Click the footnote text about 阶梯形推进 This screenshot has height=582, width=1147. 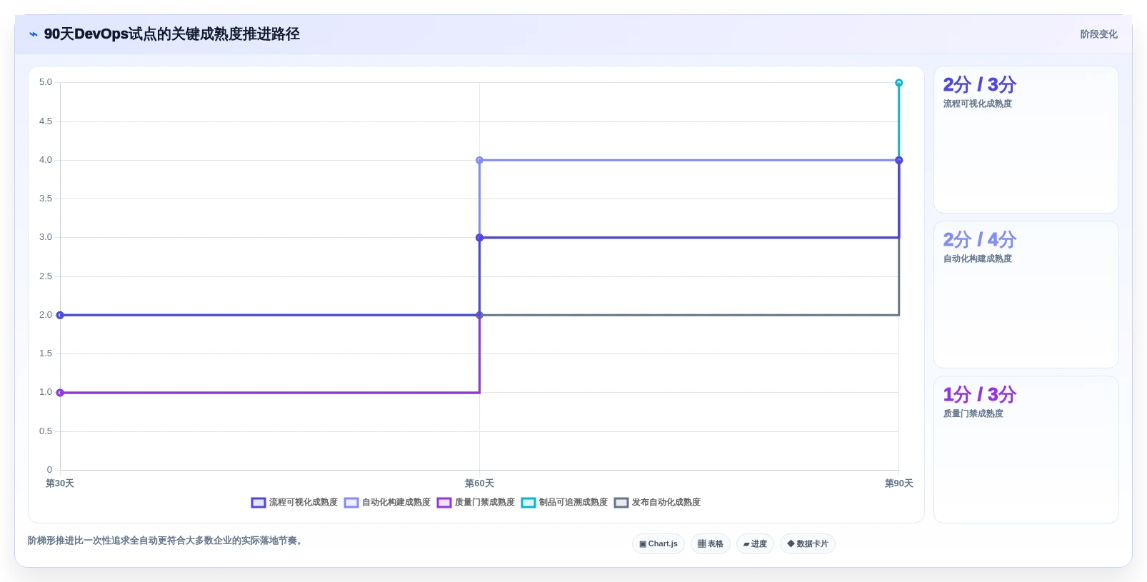point(166,541)
